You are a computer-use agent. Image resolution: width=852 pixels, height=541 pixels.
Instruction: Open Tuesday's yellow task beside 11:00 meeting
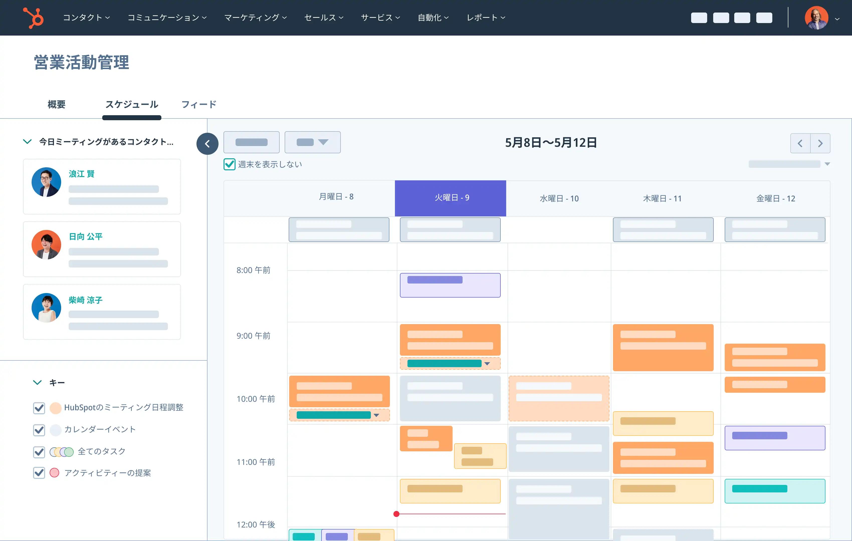[480, 456]
